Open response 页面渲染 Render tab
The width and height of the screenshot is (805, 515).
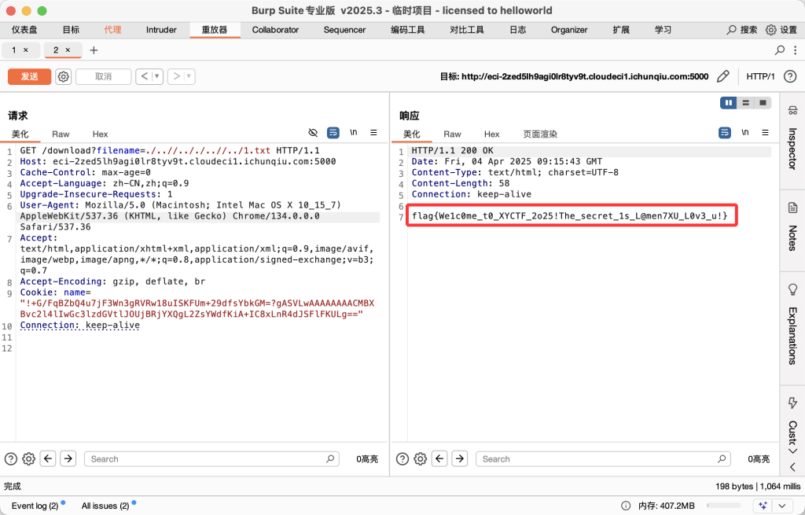click(x=540, y=134)
